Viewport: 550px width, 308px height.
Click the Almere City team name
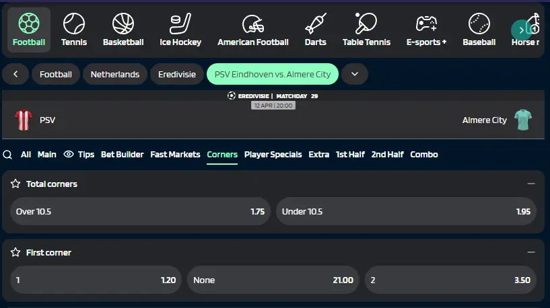pos(485,120)
